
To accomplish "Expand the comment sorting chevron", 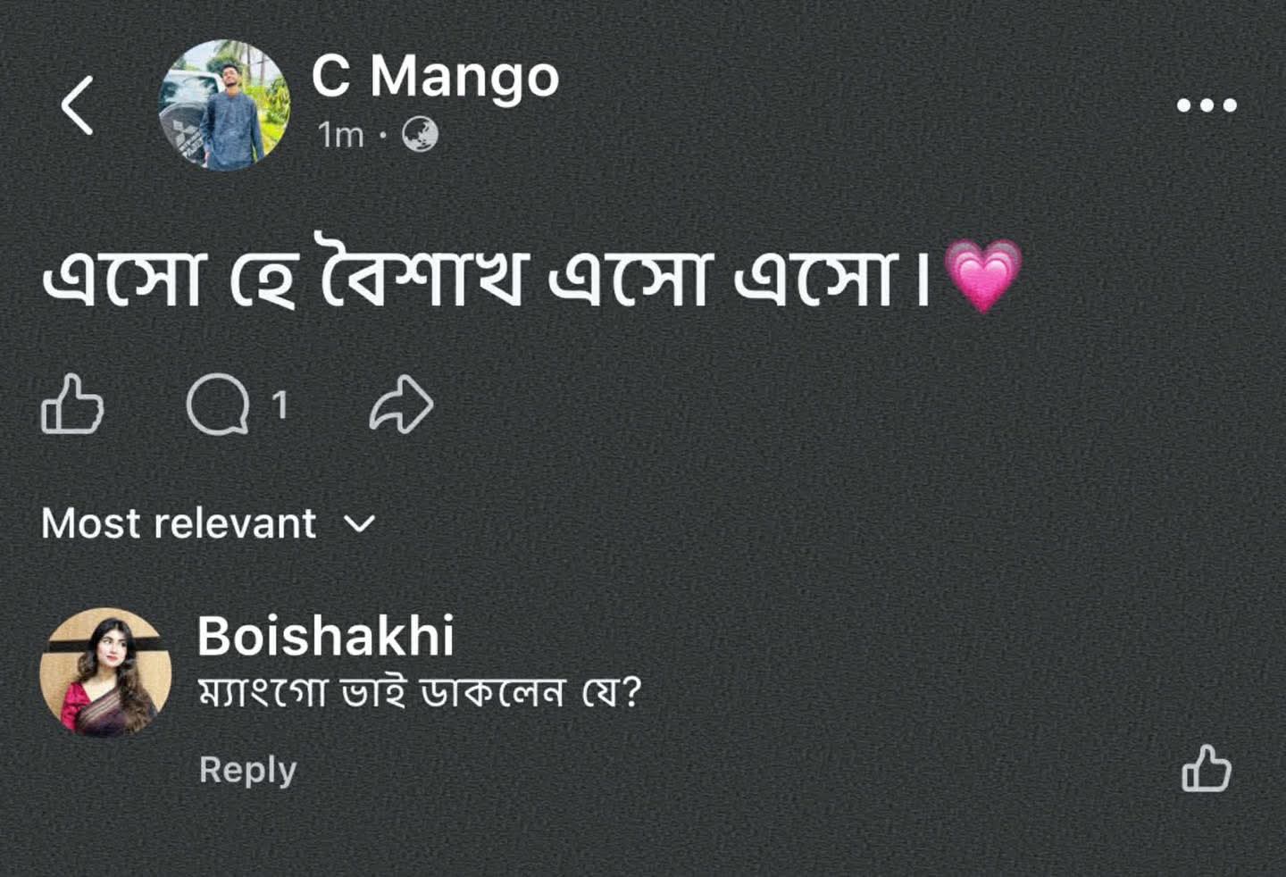I will tap(359, 523).
